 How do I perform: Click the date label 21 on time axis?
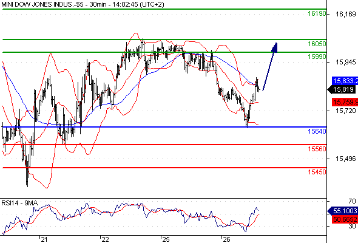click(44, 239)
